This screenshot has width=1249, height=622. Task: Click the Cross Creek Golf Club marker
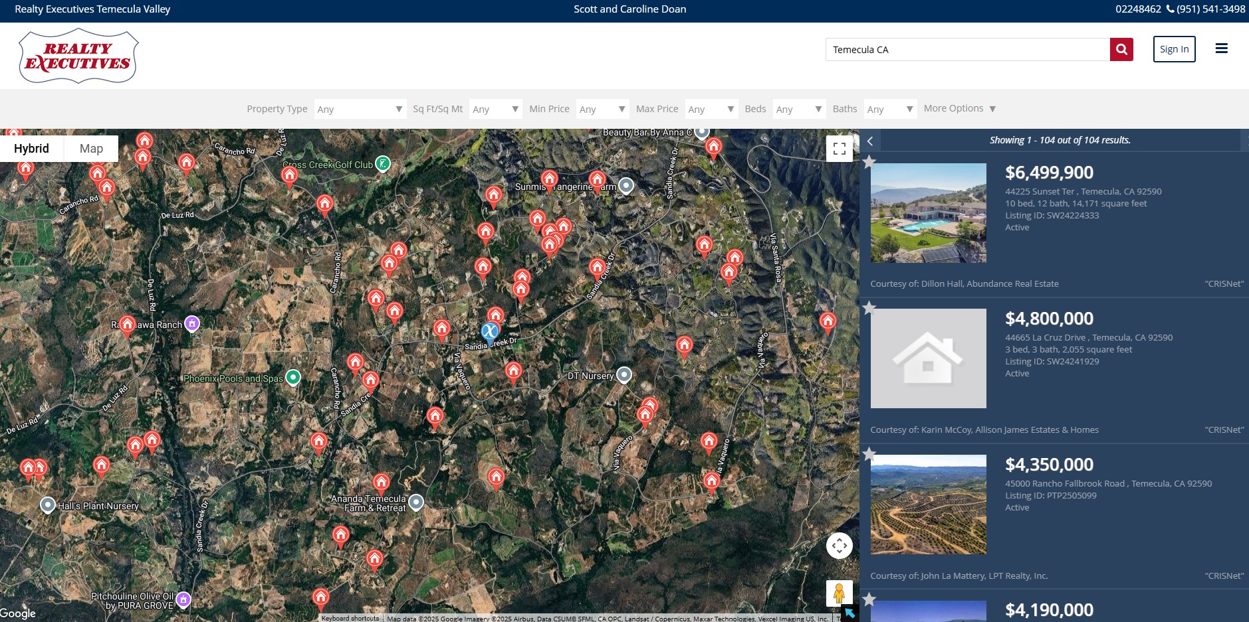382,163
